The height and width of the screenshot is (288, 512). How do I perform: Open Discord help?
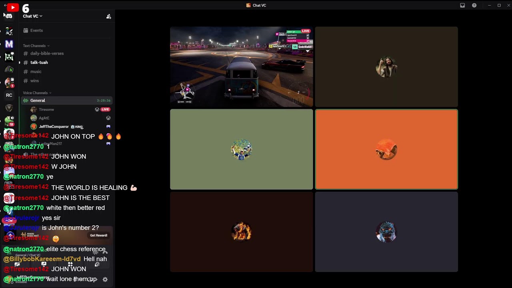coord(474,5)
